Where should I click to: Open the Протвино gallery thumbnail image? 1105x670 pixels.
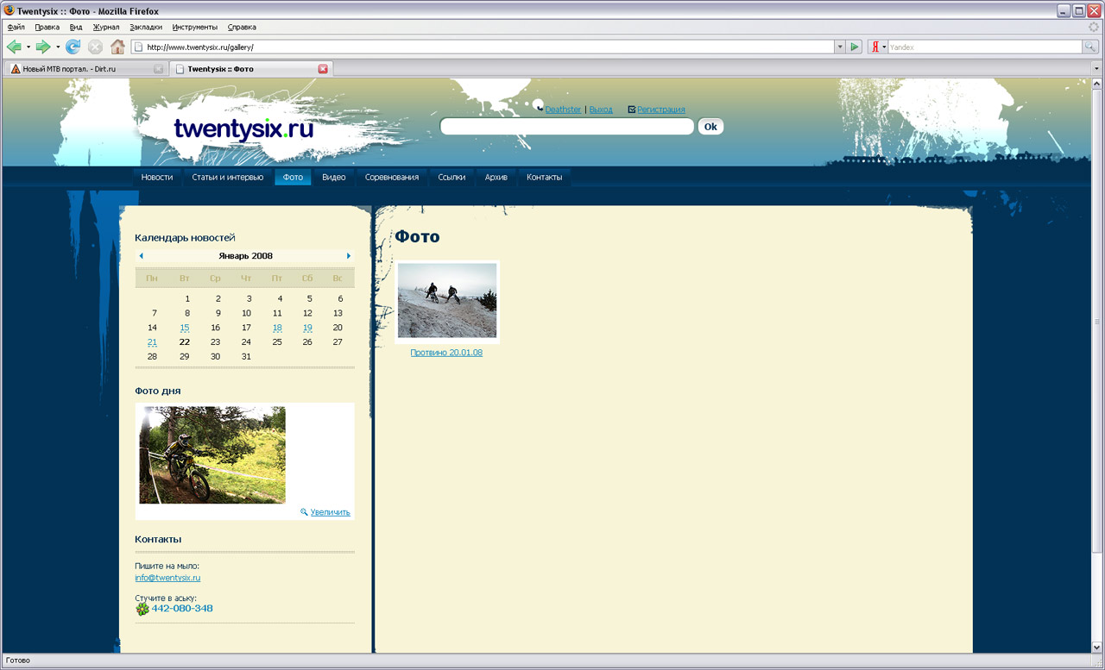coord(447,301)
